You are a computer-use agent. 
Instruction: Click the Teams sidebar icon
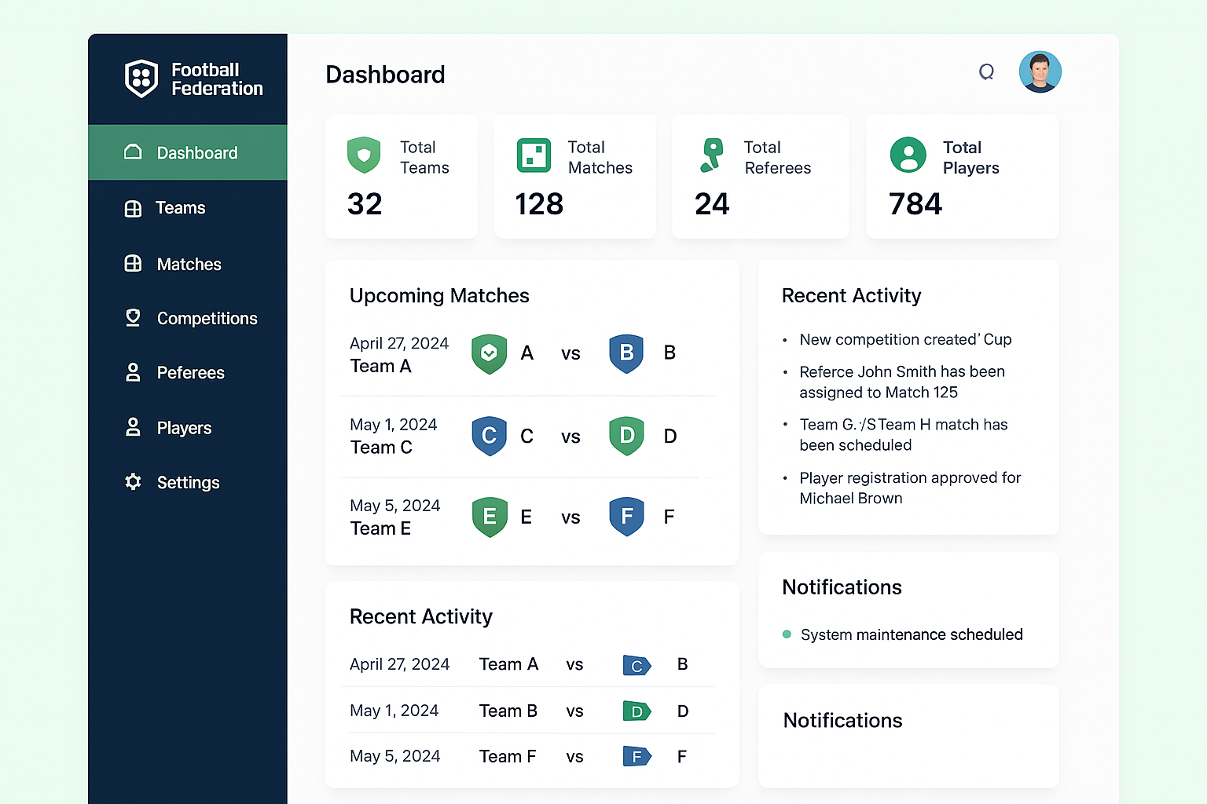[133, 208]
